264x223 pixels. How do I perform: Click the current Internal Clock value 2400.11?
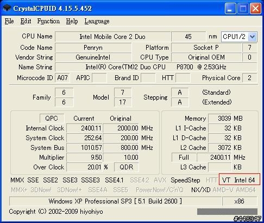pyautogui.click(x=84, y=128)
